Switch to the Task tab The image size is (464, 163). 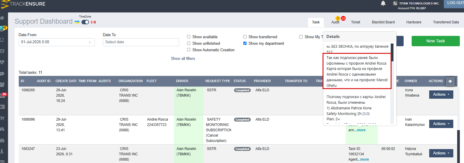pyautogui.click(x=316, y=22)
